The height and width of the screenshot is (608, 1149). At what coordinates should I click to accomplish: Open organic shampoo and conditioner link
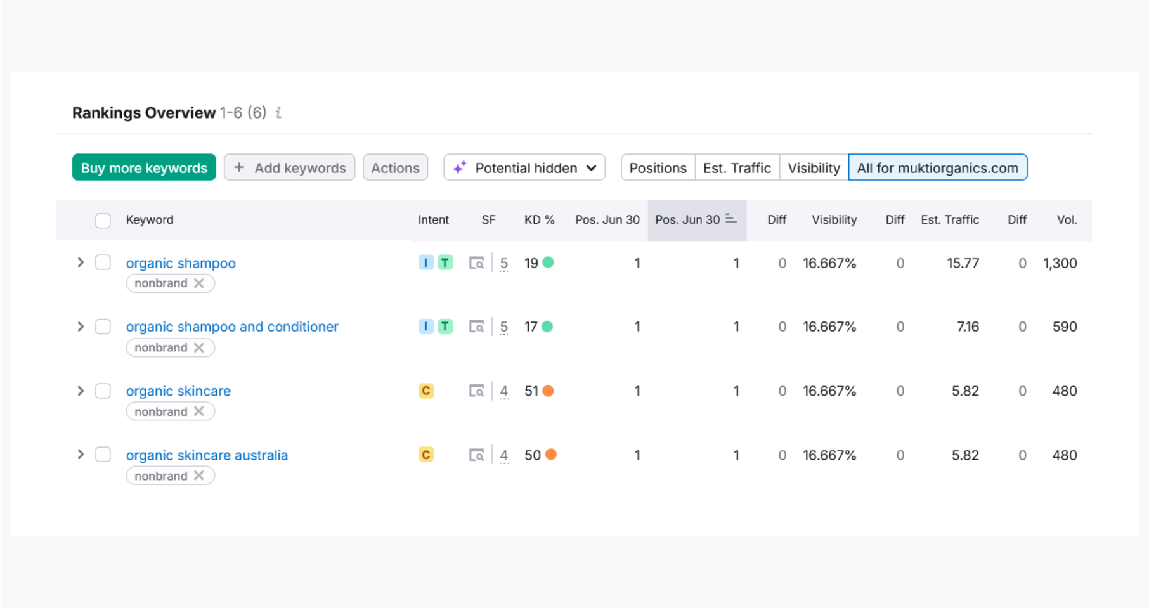tap(232, 327)
